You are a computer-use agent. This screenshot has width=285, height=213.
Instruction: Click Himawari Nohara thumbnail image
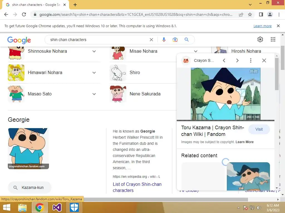(16, 73)
